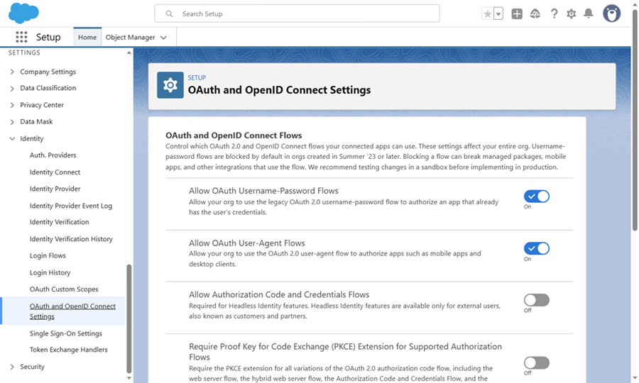This screenshot has height=383, width=639.
Task: Open the favorites list dropdown arrow
Action: click(x=498, y=13)
